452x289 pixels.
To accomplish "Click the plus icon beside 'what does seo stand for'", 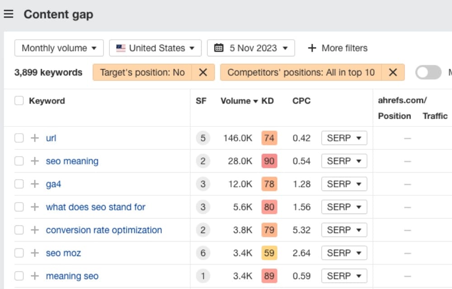I will click(x=35, y=207).
